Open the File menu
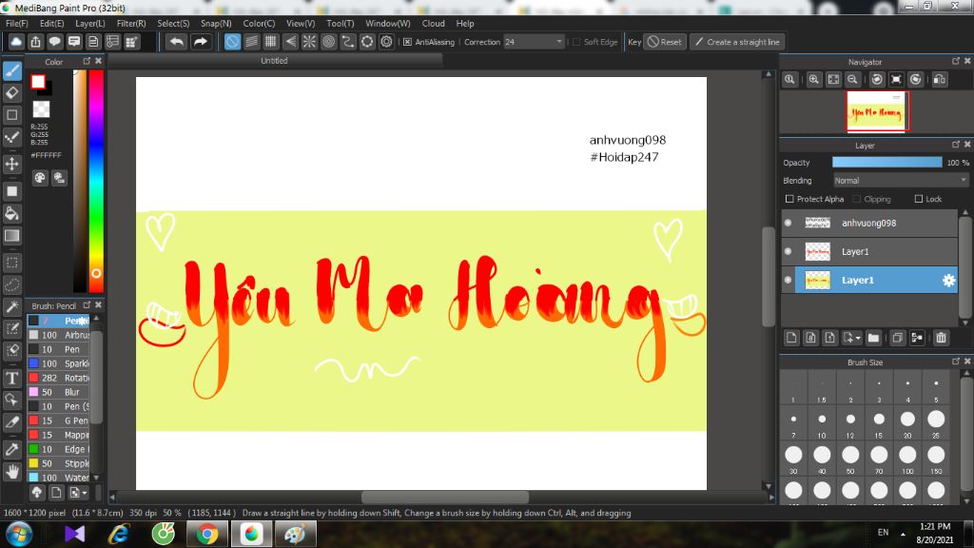The width and height of the screenshot is (974, 548). (17, 23)
